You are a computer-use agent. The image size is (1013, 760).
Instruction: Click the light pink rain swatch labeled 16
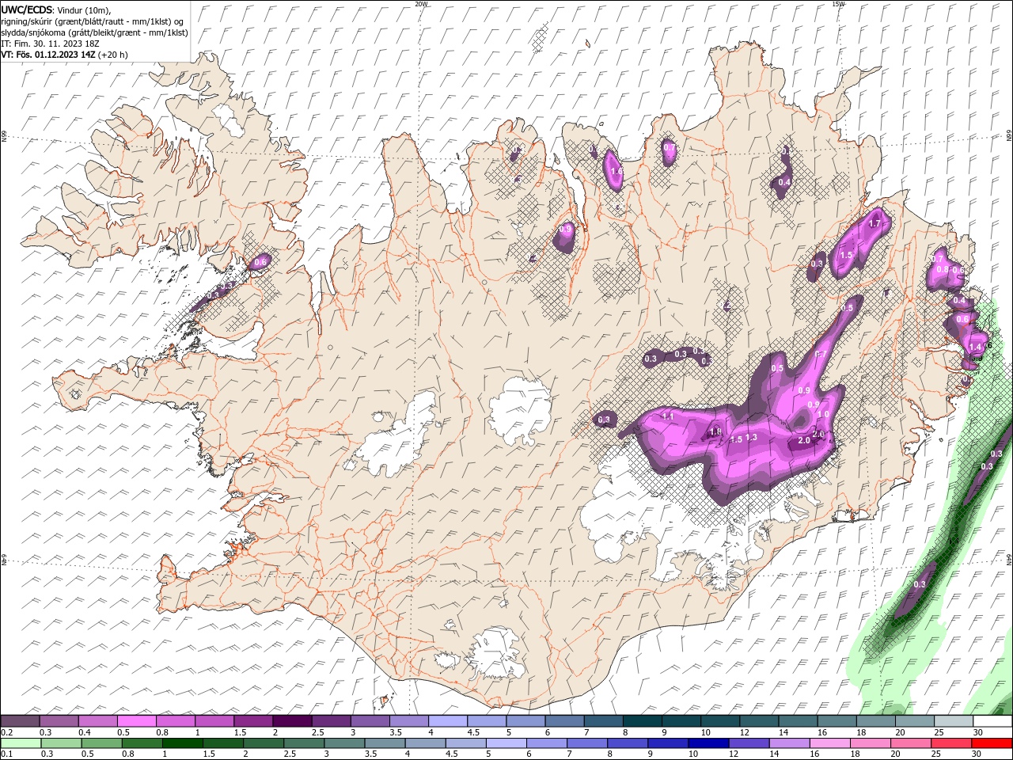coord(829,743)
